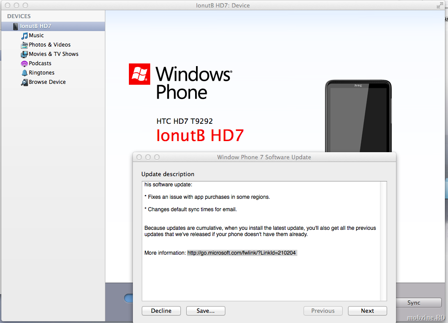Open the Podcasts section label
Image resolution: width=448 pixels, height=323 pixels.
click(40, 63)
